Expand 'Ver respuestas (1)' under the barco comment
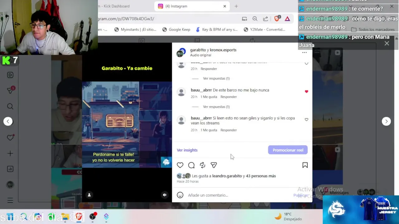 tap(216, 107)
